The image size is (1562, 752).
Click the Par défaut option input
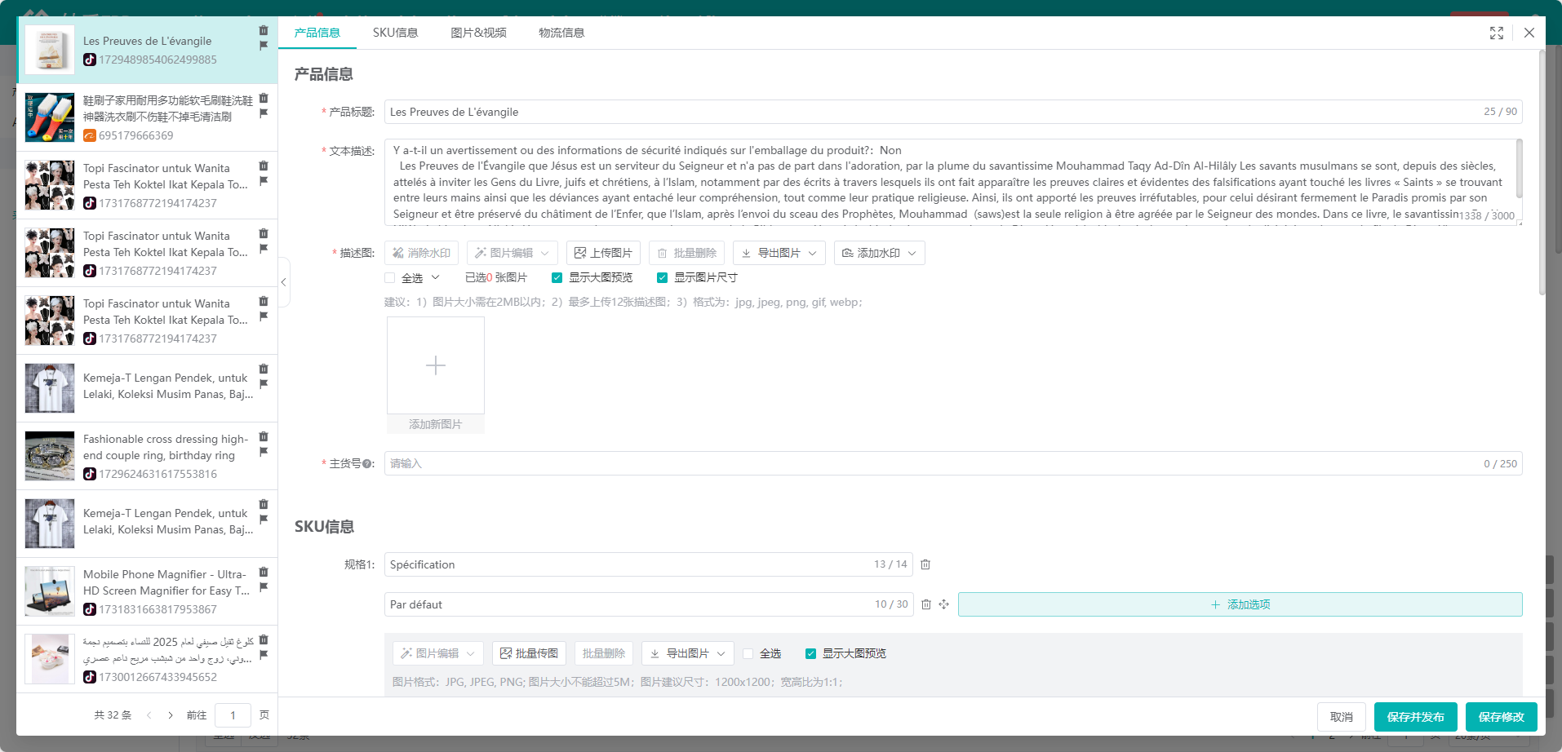coord(649,604)
